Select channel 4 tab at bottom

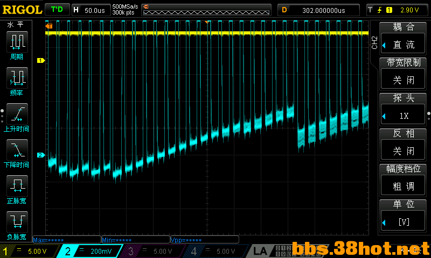(216, 251)
